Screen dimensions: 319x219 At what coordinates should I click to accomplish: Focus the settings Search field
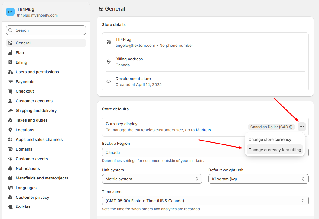click(x=46, y=30)
